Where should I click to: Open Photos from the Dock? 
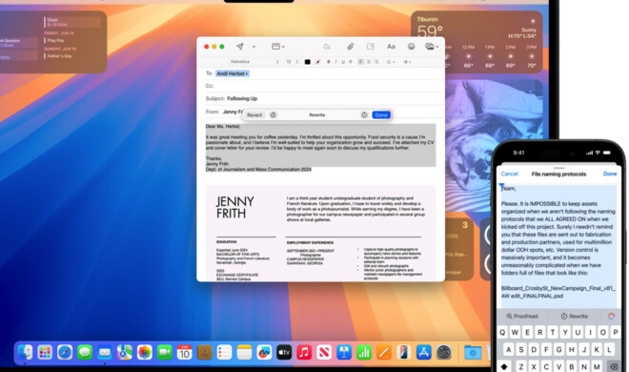pyautogui.click(x=145, y=352)
